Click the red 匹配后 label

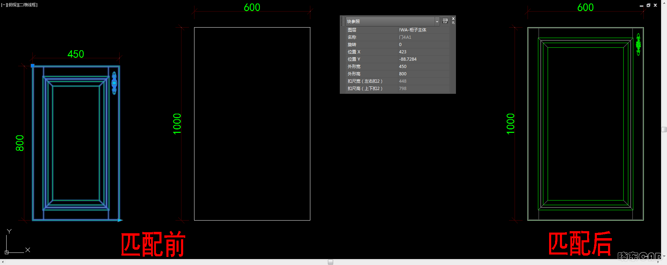[x=580, y=244]
